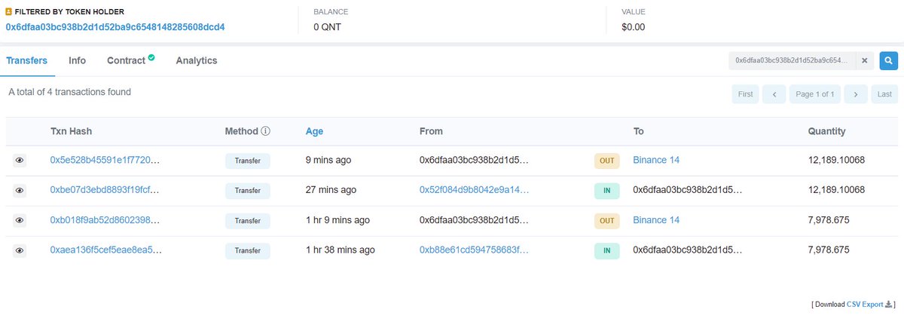The width and height of the screenshot is (904, 328).
Task: Click the Transfer method badge in 27 mins ago row
Action: coord(248,191)
